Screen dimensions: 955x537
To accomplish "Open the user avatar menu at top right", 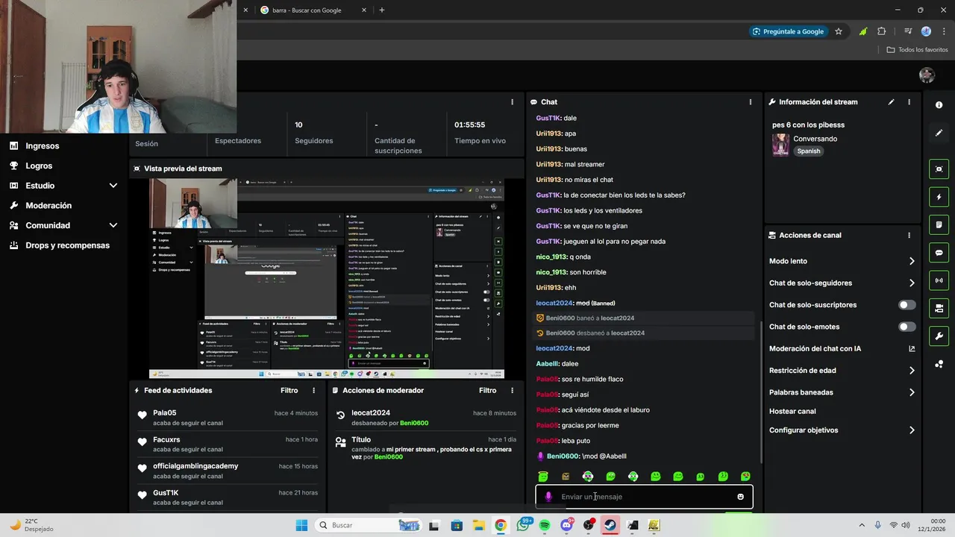I will (x=927, y=75).
